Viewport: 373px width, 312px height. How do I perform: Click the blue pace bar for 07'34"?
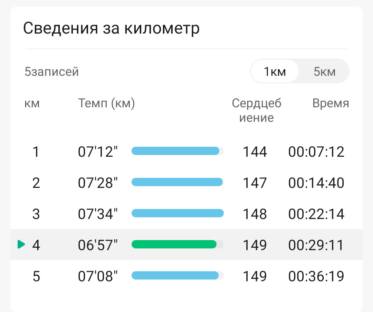pos(178,213)
